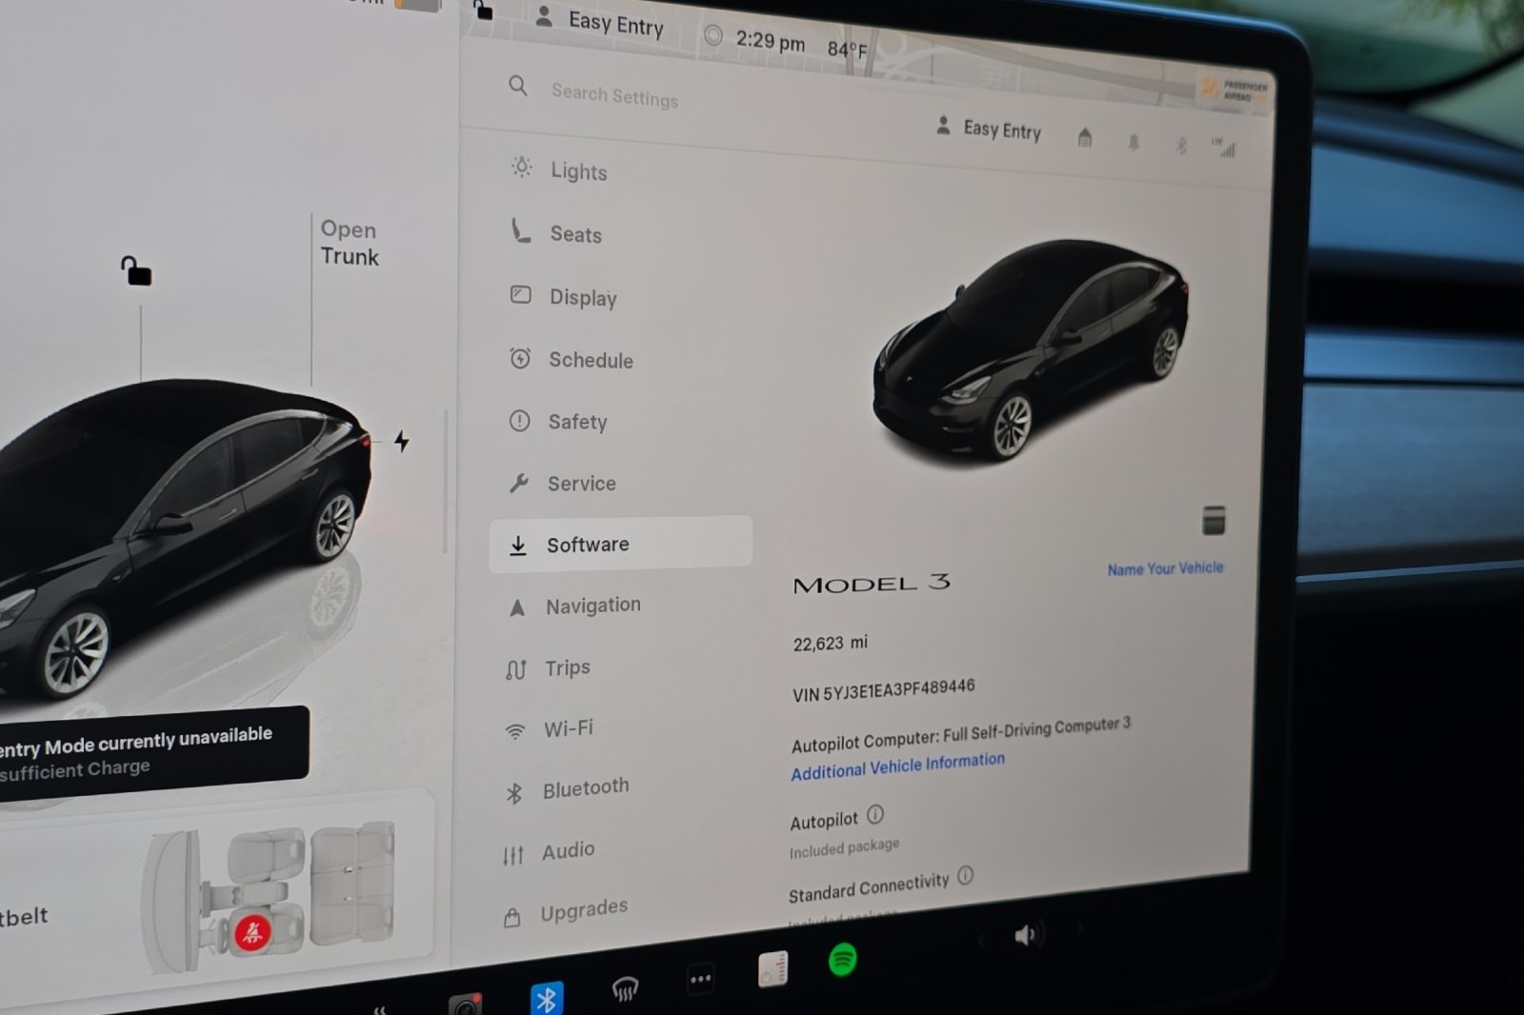Click the Full Self-Driving Computer 3 text
The width and height of the screenshot is (1524, 1015).
(1036, 729)
